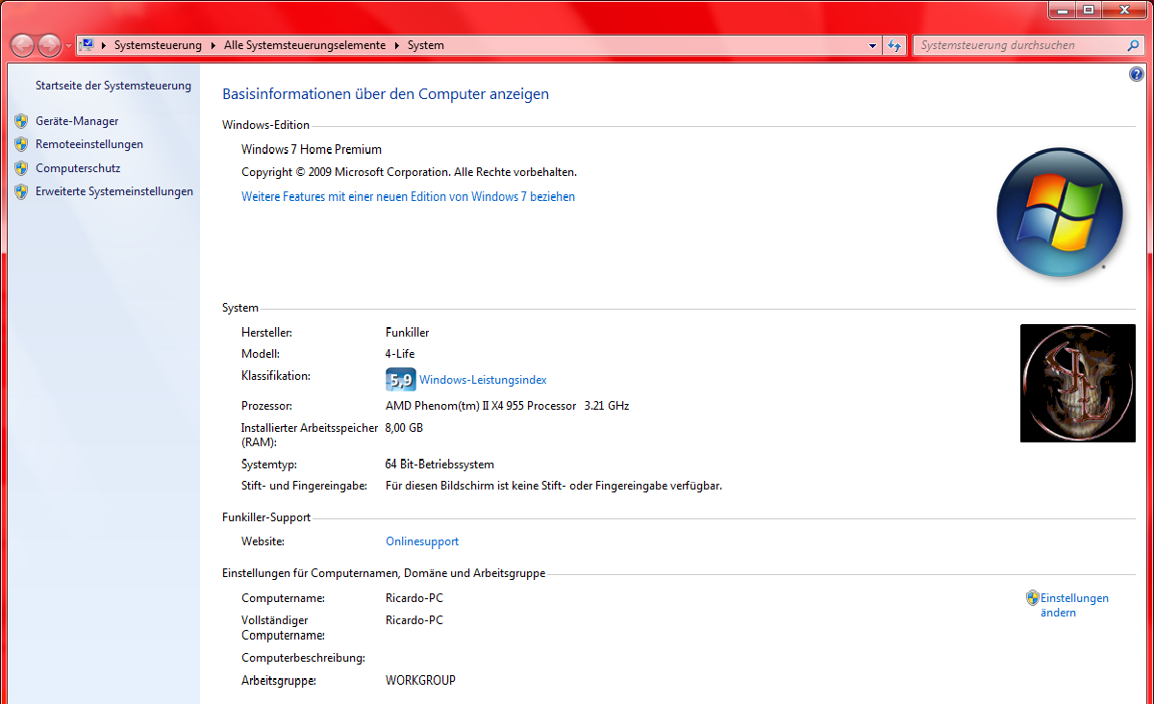Click the heading Basisinformationen über den Computer anzeigen
The width and height of the screenshot is (1154, 704).
(386, 94)
